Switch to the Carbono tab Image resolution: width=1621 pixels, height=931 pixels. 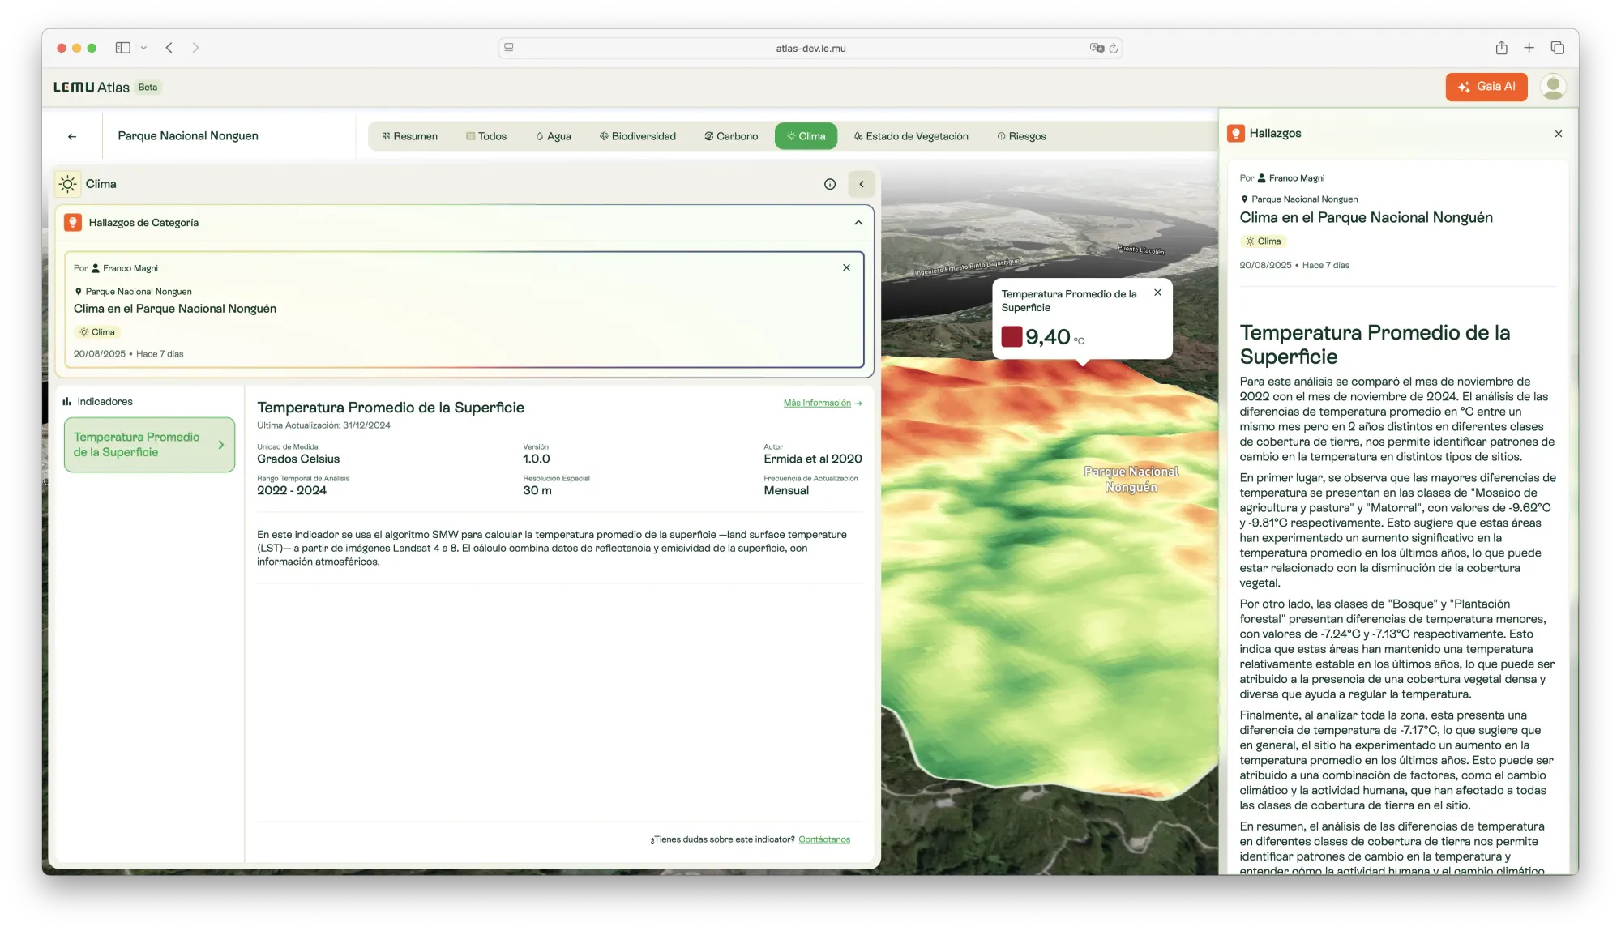[731, 136]
